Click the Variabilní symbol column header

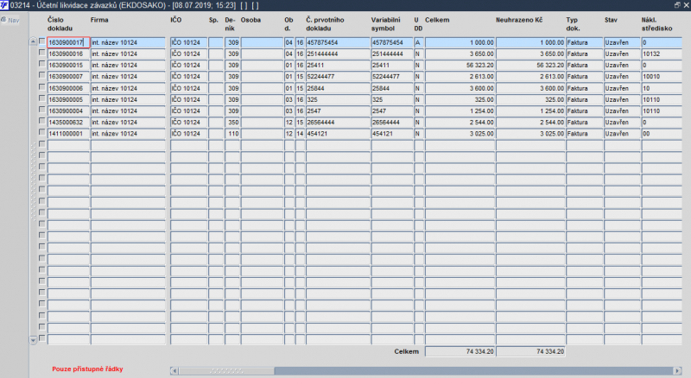coord(385,24)
